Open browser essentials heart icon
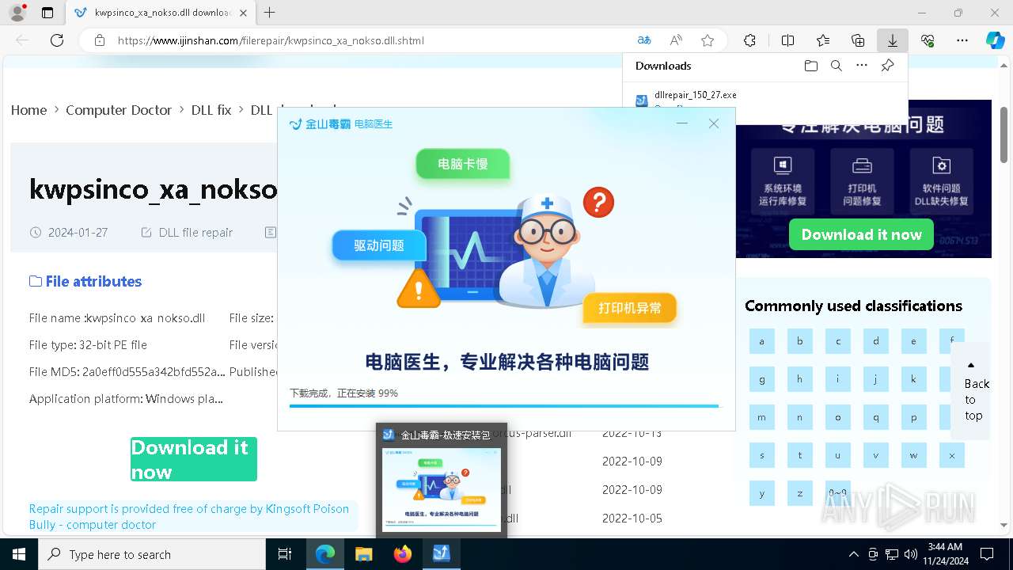Screen dimensions: 1013x570 [928, 40]
